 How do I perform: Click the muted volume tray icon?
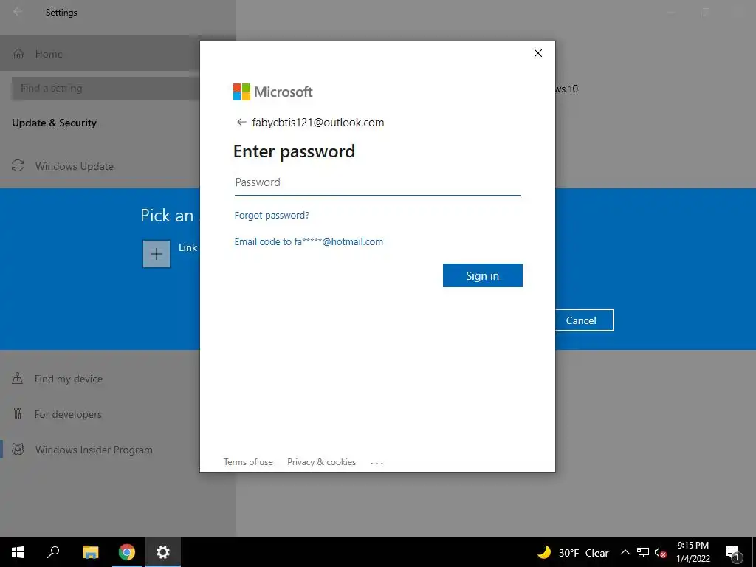point(661,552)
